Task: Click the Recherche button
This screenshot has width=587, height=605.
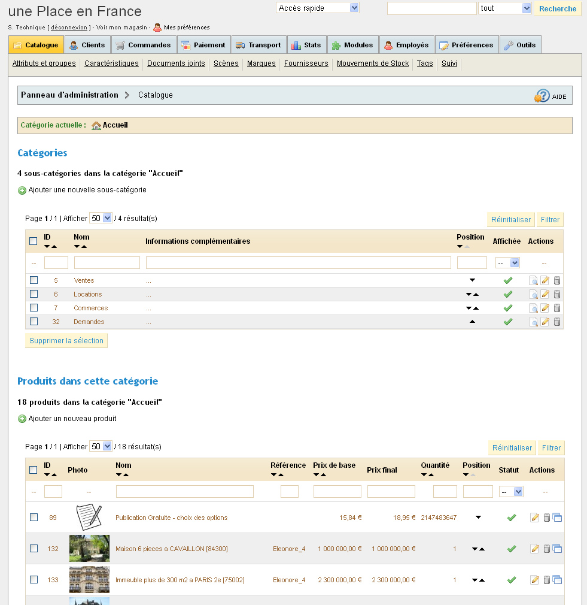Action: (557, 8)
